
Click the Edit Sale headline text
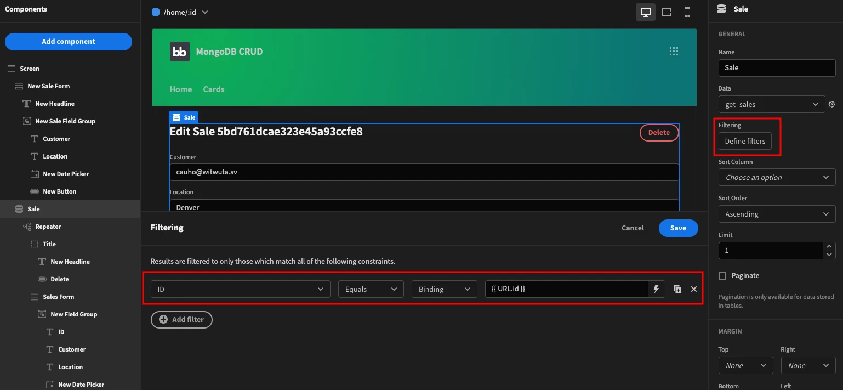[266, 132]
